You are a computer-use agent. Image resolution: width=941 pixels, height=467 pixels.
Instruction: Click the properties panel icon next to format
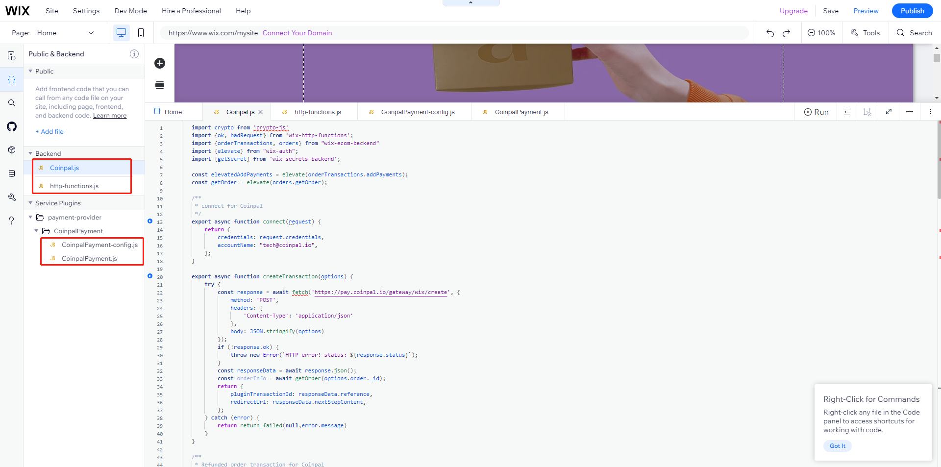(x=867, y=112)
